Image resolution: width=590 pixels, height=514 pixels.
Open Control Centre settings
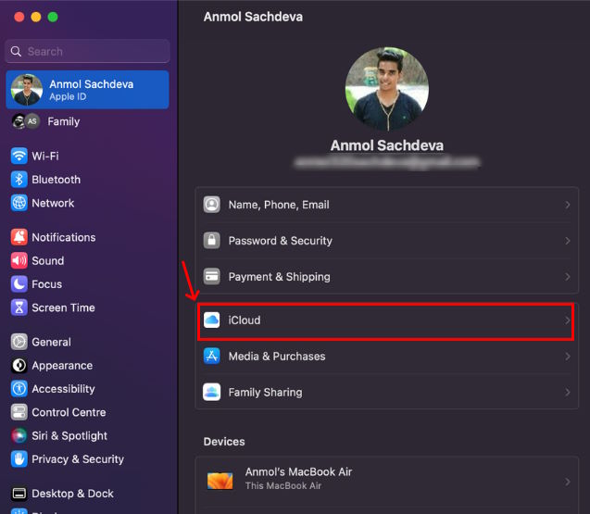point(87,412)
